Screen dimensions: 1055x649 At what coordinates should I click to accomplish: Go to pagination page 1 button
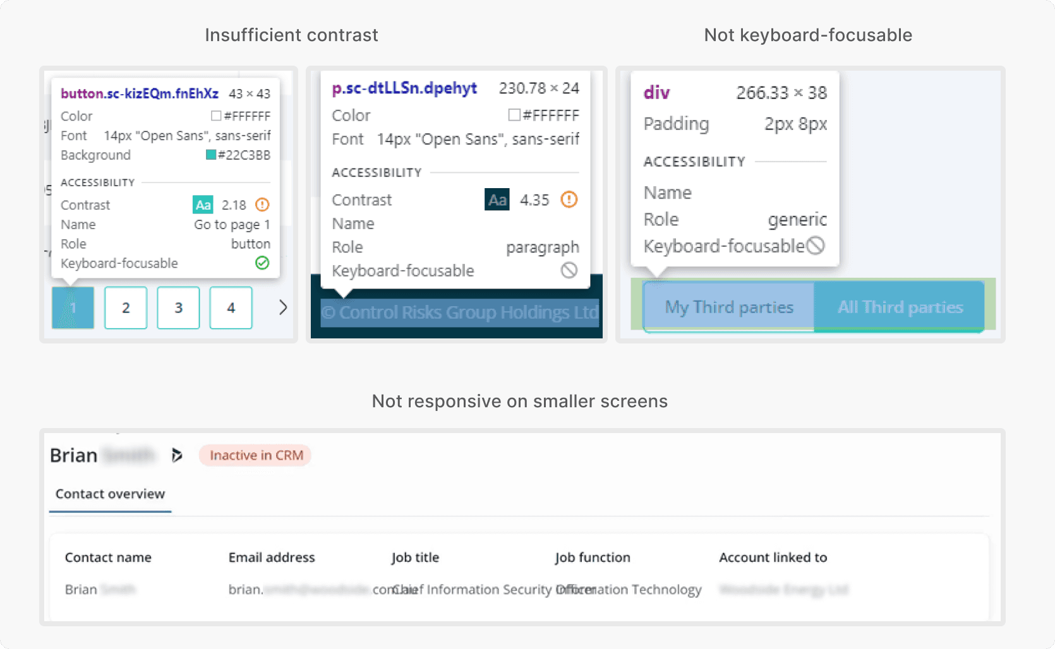[73, 307]
